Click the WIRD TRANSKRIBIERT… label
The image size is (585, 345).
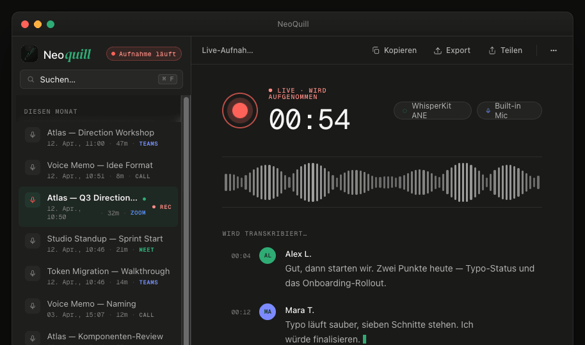[264, 234]
